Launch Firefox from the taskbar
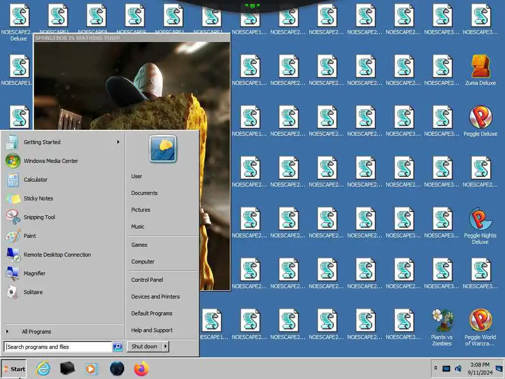Screen dimensions: 505x379 142,368
